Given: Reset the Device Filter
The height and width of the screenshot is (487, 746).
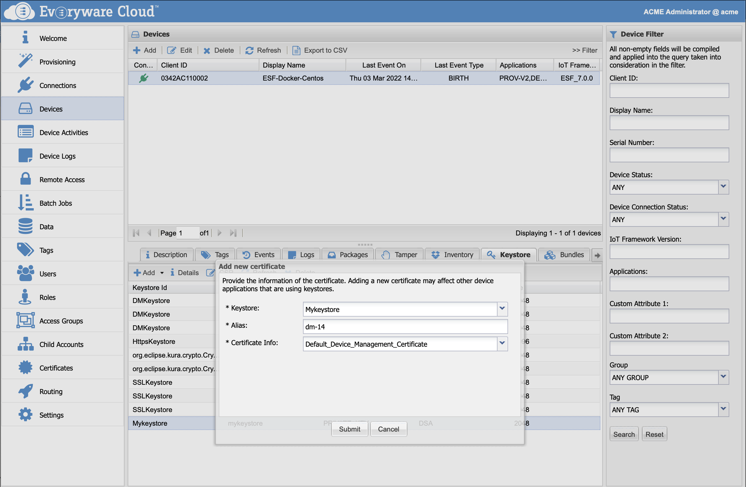Looking at the screenshot, I should click(654, 434).
